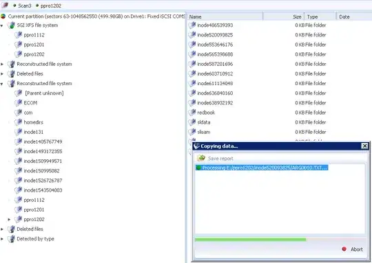Sort by the Date column header
Viewport: 372px width, 263px height.
[354, 16]
